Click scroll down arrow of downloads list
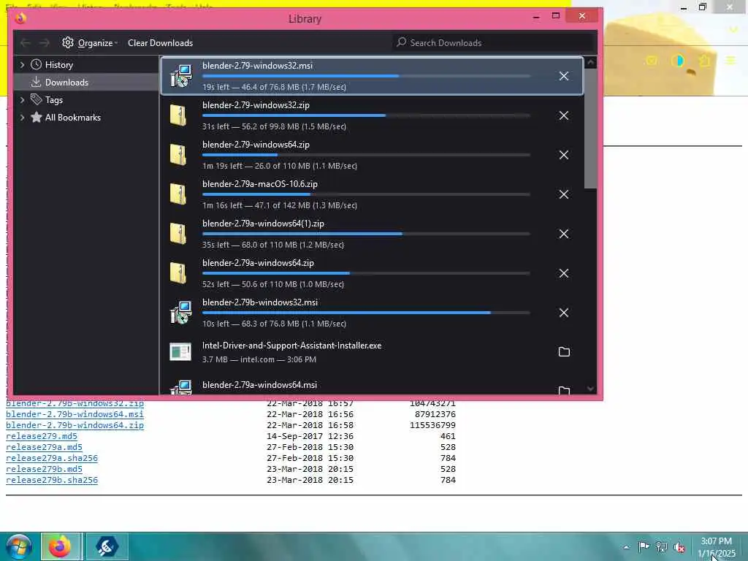 pos(590,389)
